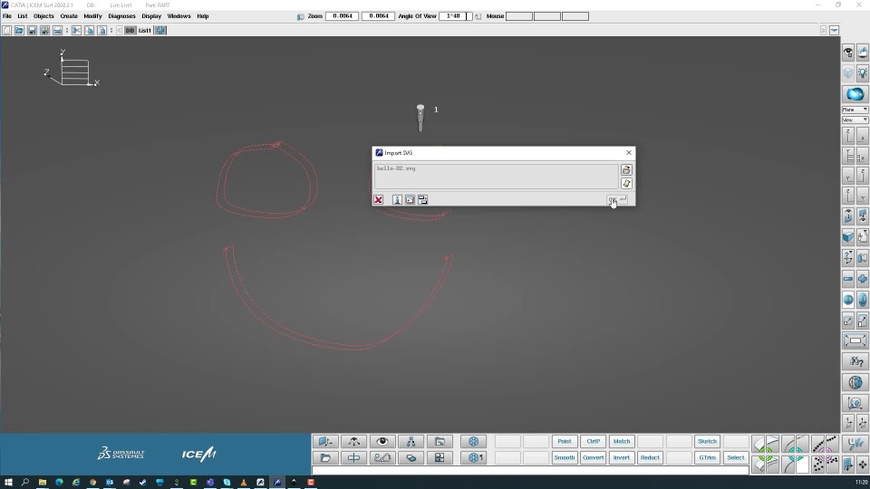Click the Select button
Image resolution: width=870 pixels, height=489 pixels.
tap(736, 458)
